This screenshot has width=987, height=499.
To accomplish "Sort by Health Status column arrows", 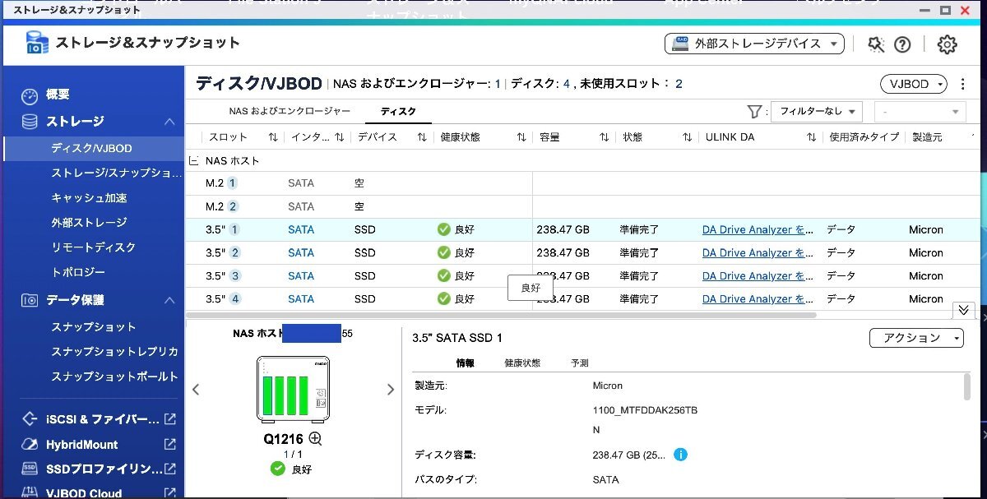I will coord(521,137).
